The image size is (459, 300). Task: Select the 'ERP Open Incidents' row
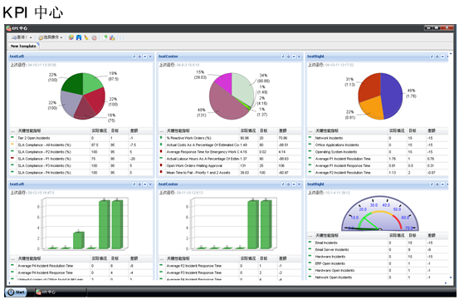(x=378, y=263)
